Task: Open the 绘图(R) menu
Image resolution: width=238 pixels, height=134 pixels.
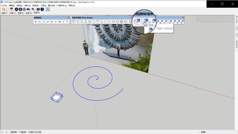Action: pyautogui.click(x=35, y=6)
